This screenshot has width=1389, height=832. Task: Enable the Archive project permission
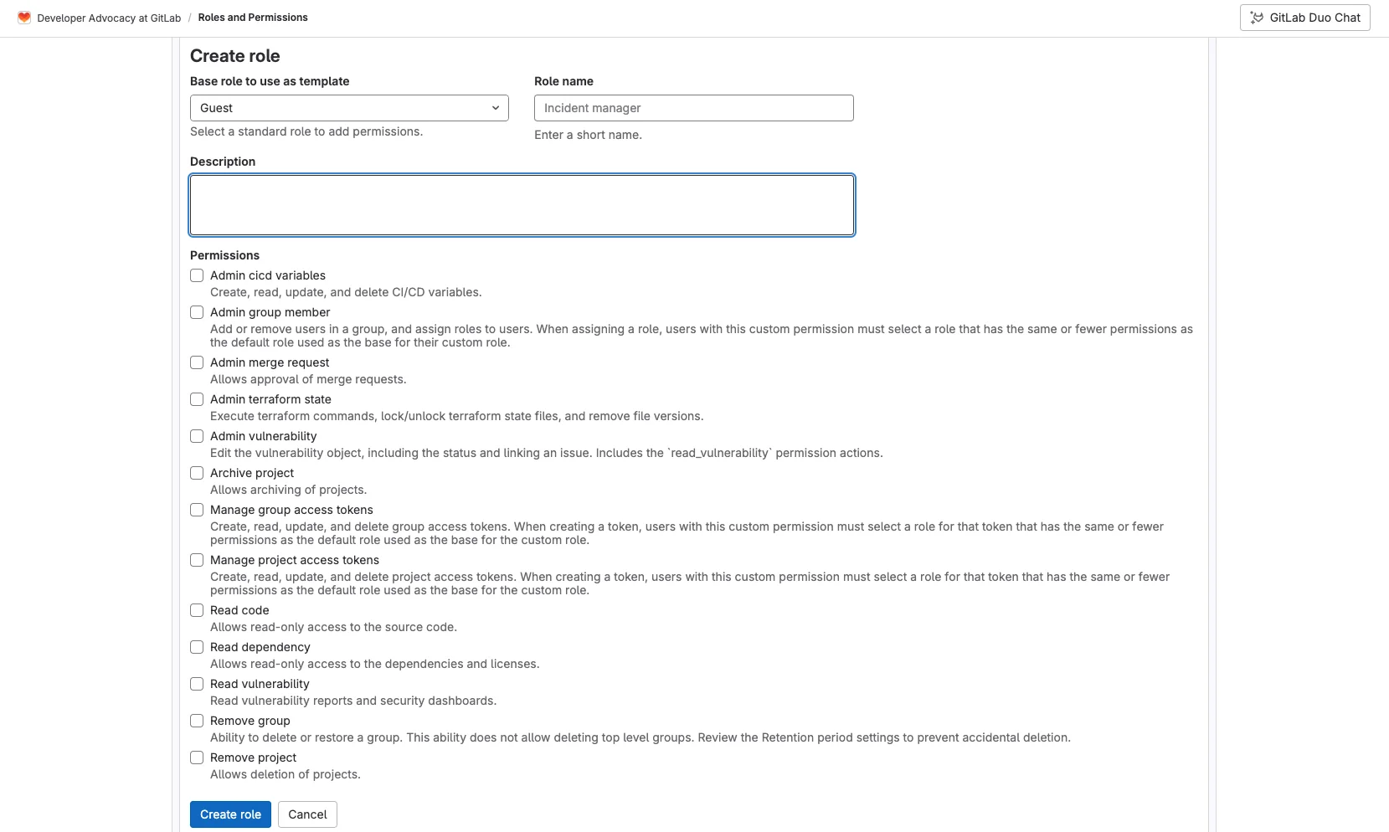[197, 473]
